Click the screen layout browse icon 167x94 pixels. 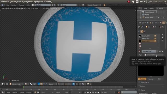click(x=33, y=5)
